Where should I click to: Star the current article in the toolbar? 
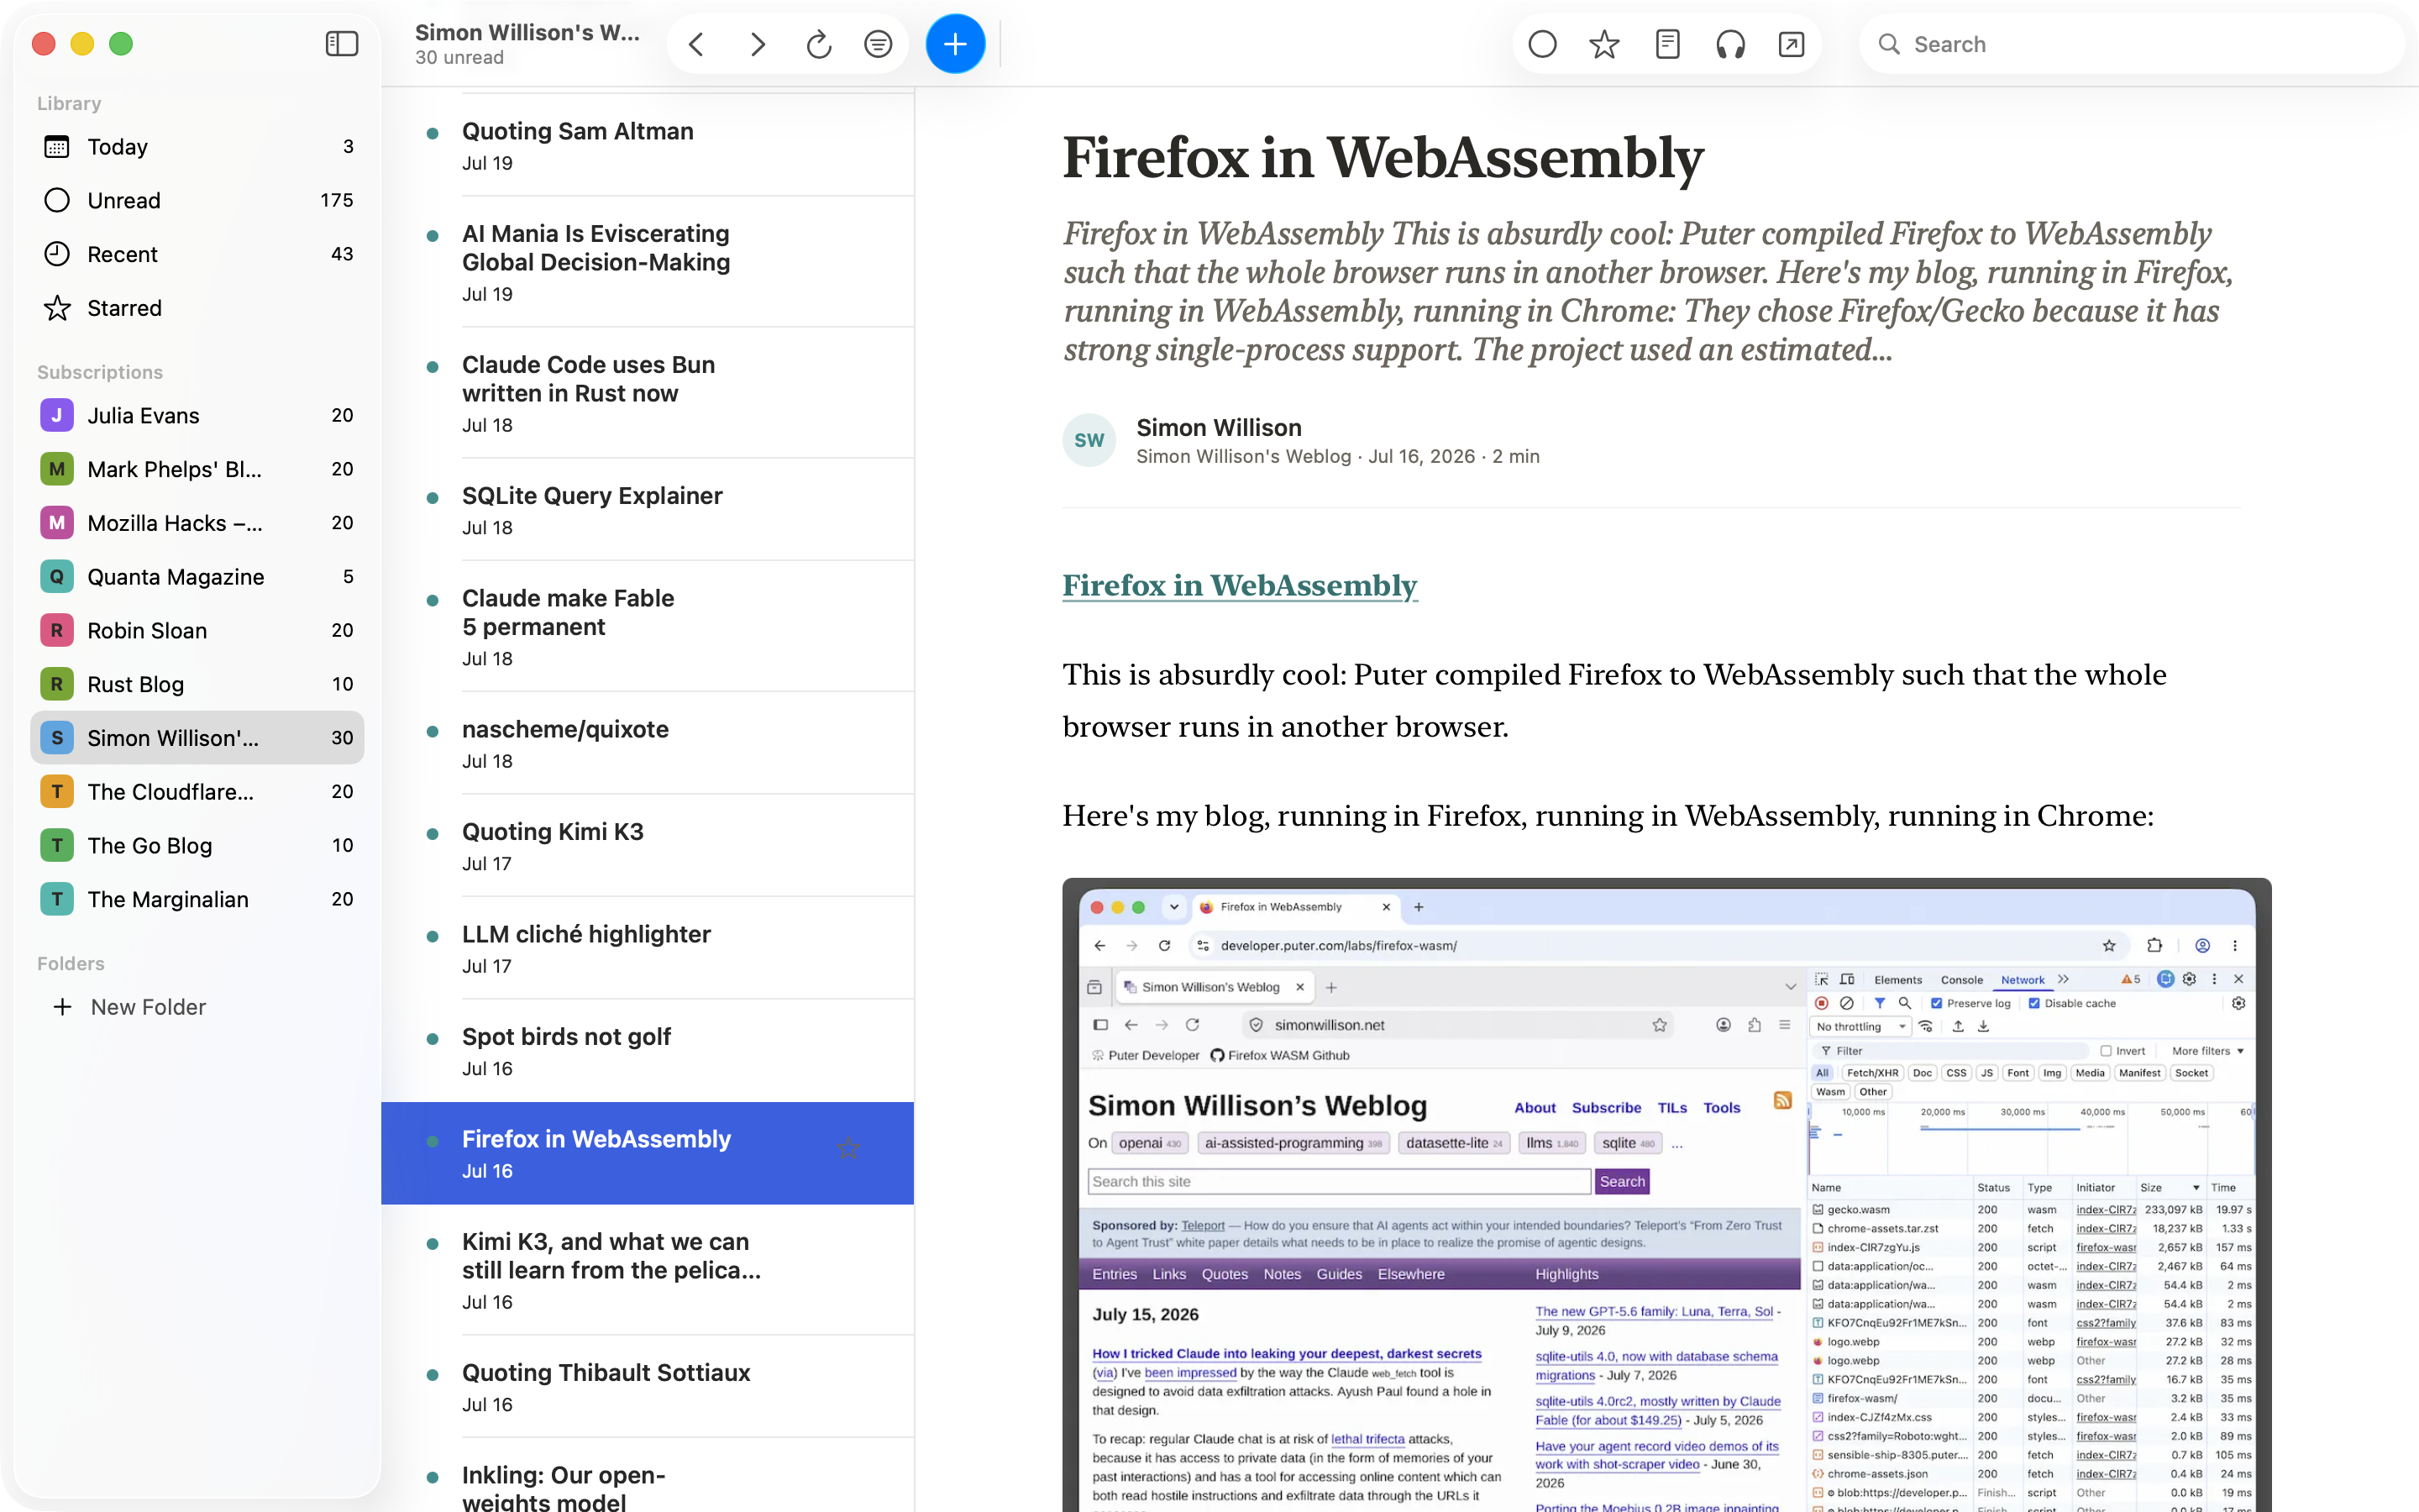click(x=1604, y=44)
